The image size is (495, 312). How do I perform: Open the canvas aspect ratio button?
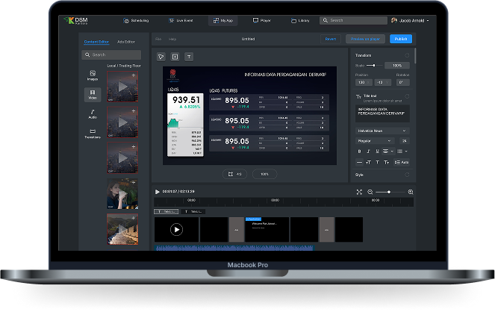234,174
